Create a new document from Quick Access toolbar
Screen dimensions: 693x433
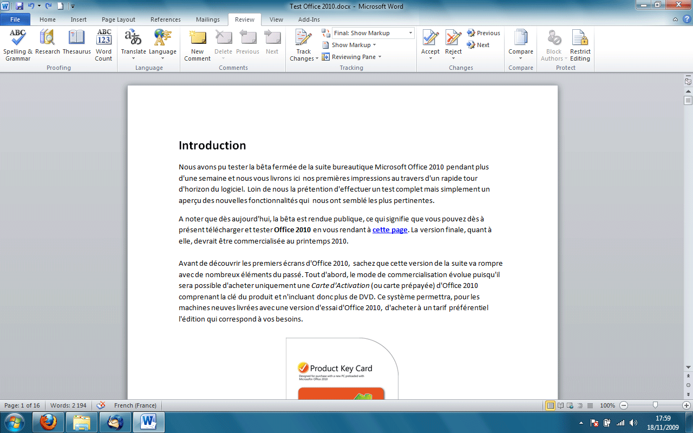click(x=60, y=6)
